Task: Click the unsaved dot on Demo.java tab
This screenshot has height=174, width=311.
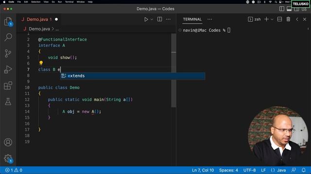Action: [x=56, y=19]
